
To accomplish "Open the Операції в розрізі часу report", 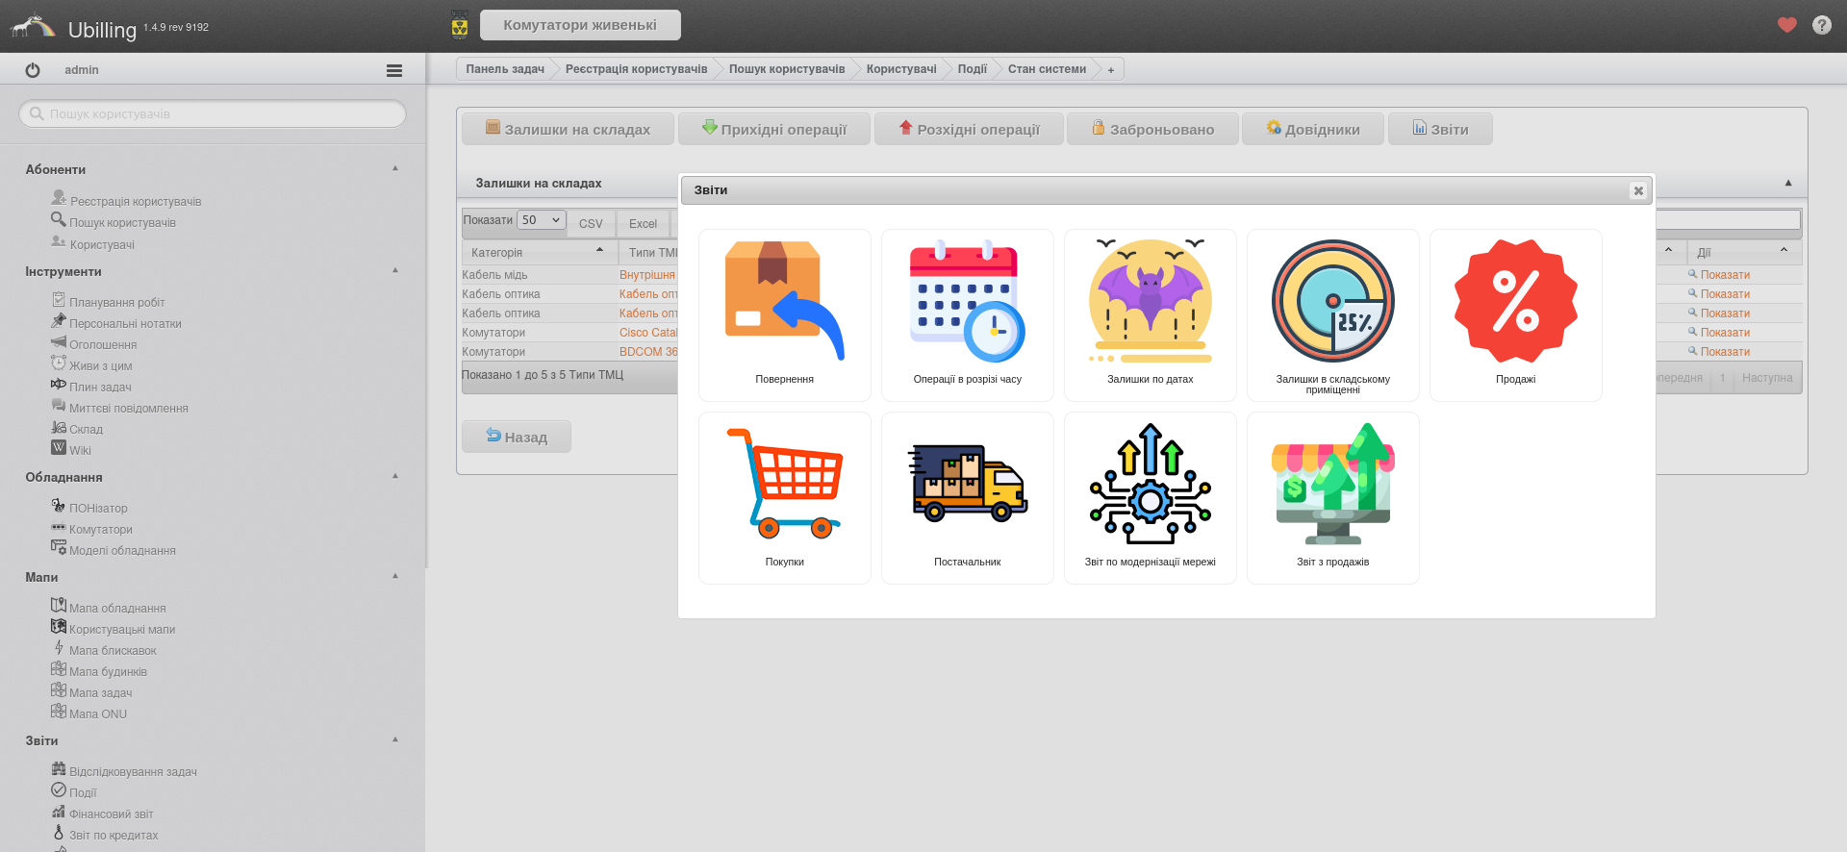I will [967, 302].
